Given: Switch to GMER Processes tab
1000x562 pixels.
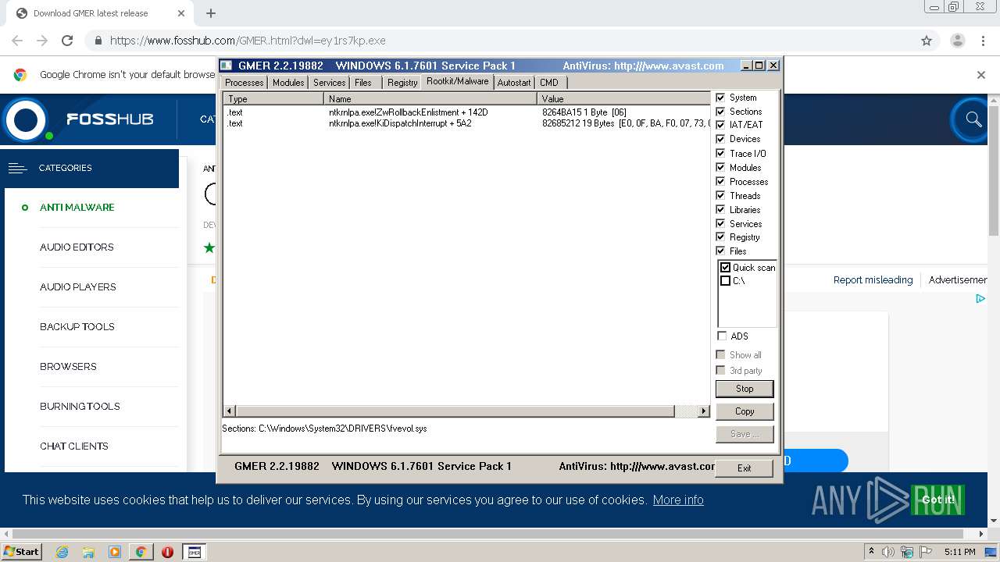Looking at the screenshot, I should click(245, 83).
